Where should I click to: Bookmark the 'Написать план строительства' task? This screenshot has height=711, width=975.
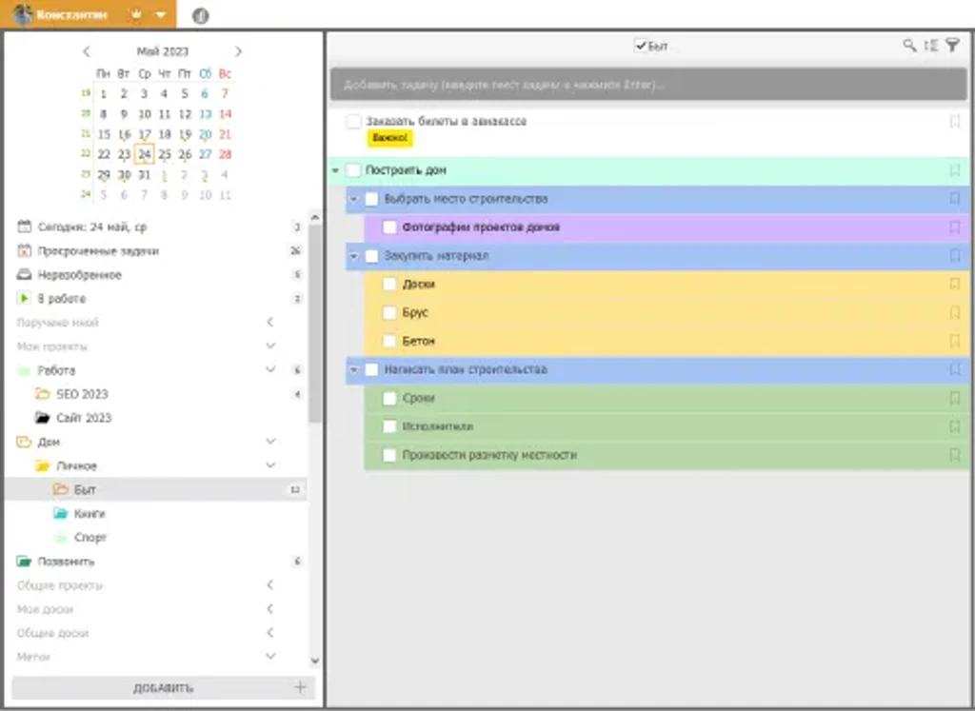click(x=955, y=370)
